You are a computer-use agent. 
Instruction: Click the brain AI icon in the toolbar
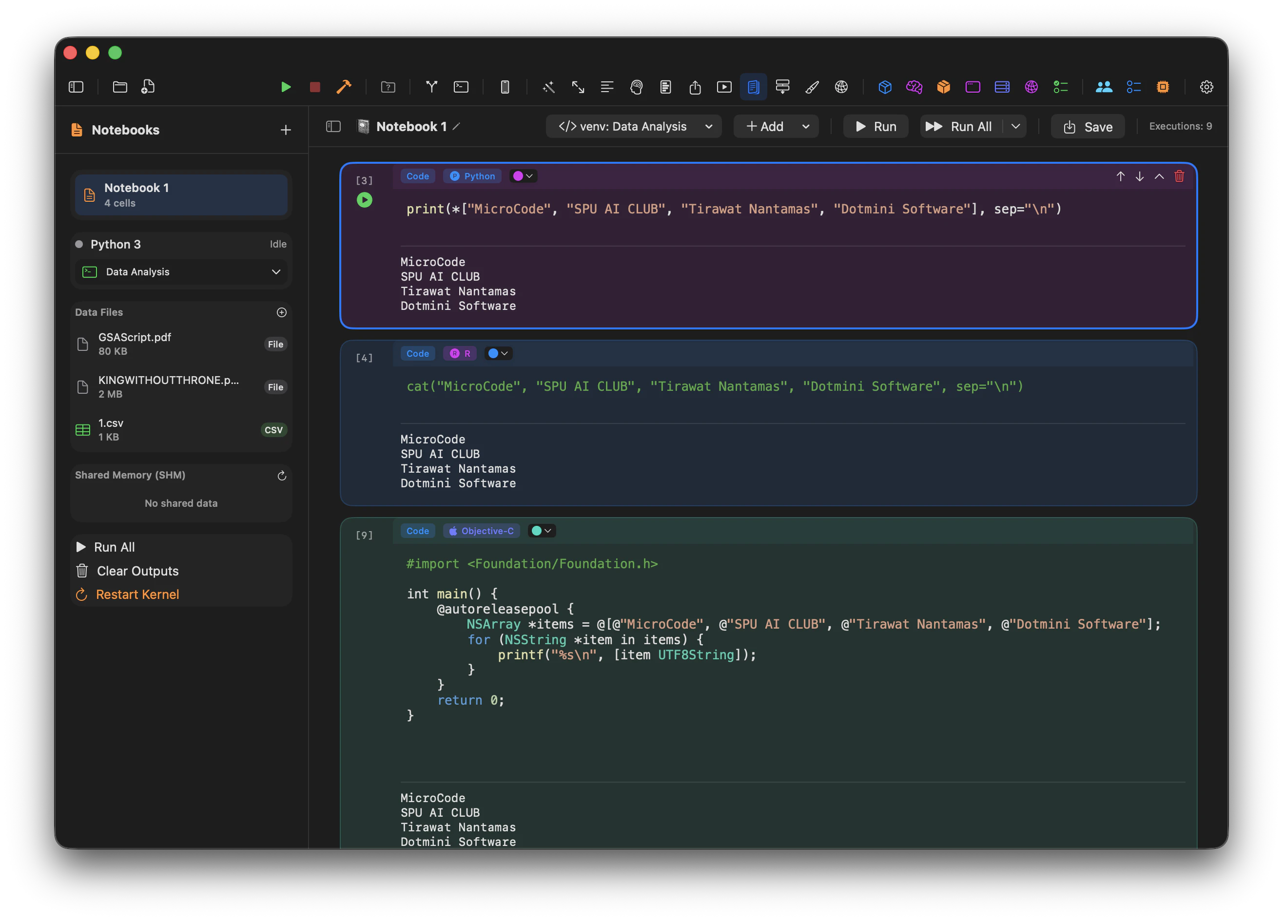[637, 87]
